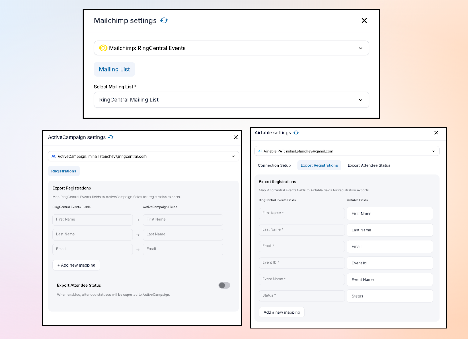This screenshot has height=339, width=468.
Task: Open the Airtable PAT account dropdown
Action: pyautogui.click(x=347, y=151)
